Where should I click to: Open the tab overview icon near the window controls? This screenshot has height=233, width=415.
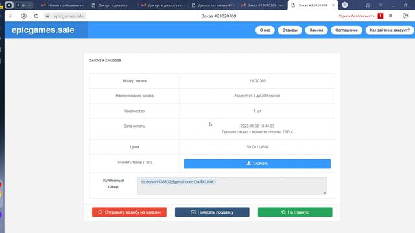click(x=368, y=5)
